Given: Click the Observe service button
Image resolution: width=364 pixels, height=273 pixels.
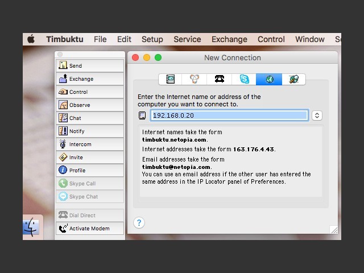Looking at the screenshot, I should 90,105.
